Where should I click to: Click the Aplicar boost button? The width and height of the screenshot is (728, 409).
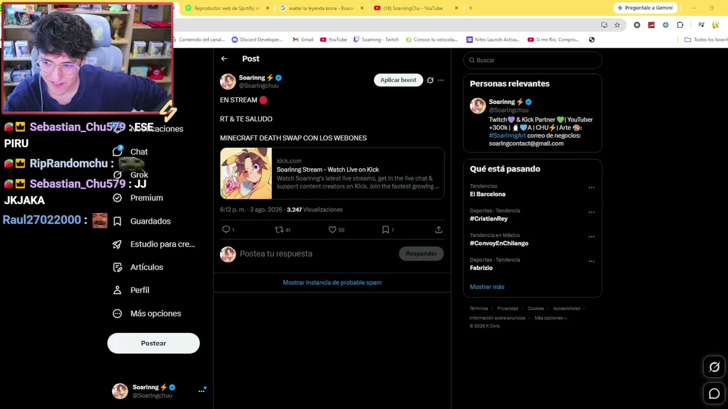(398, 80)
